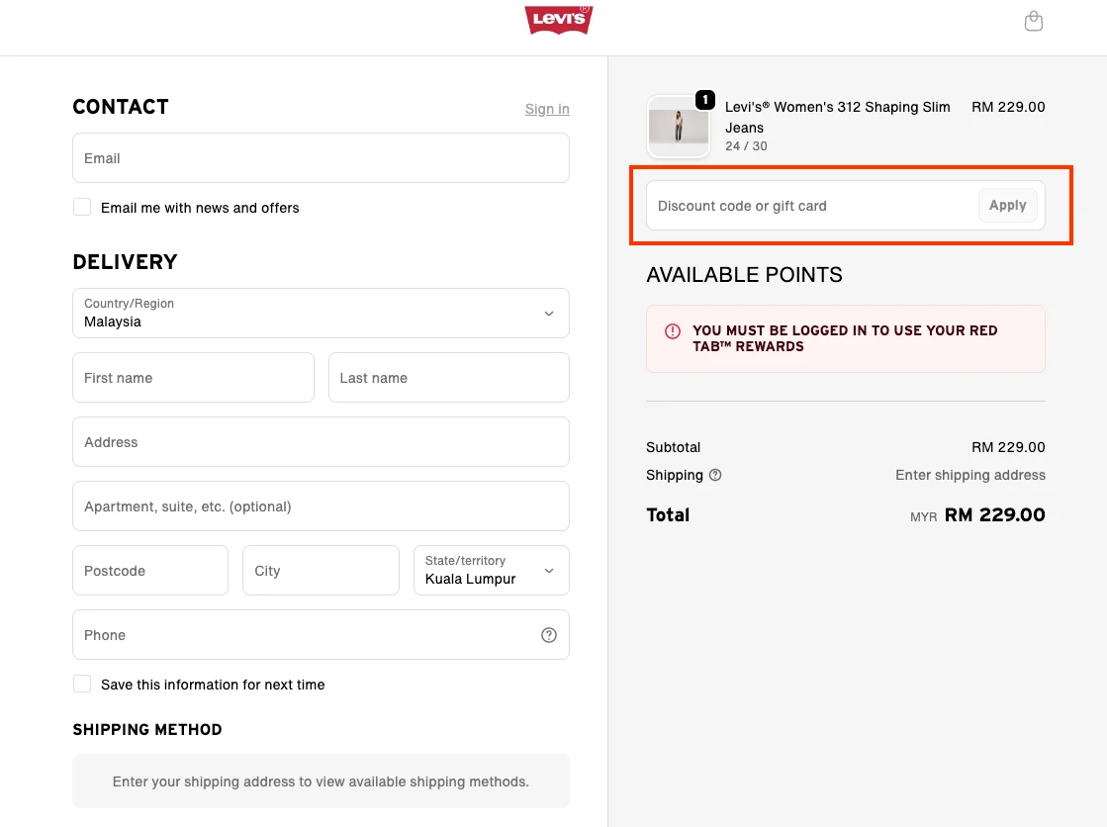Expand the State/territory dropdown
Viewport: 1107px width, 827px height.
tap(492, 570)
